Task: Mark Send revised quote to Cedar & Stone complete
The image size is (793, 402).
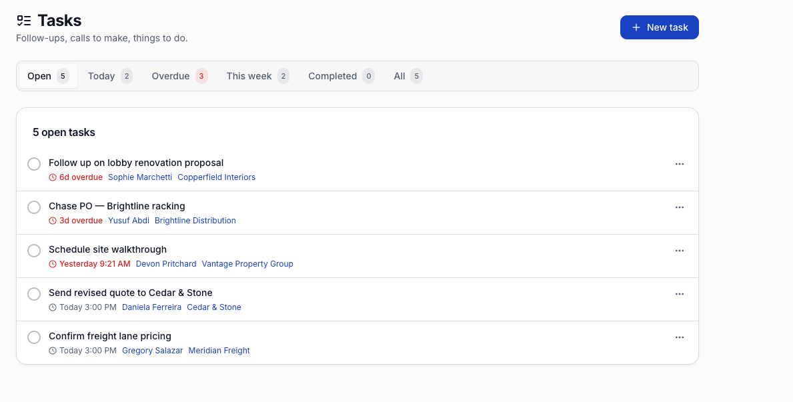Action: coord(34,294)
